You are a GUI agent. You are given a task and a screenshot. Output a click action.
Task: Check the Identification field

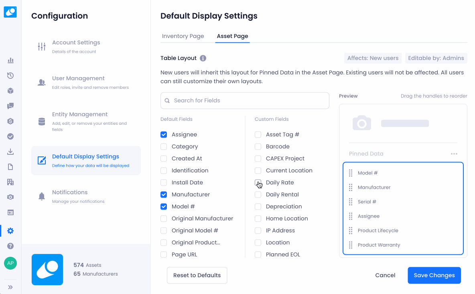pos(164,170)
